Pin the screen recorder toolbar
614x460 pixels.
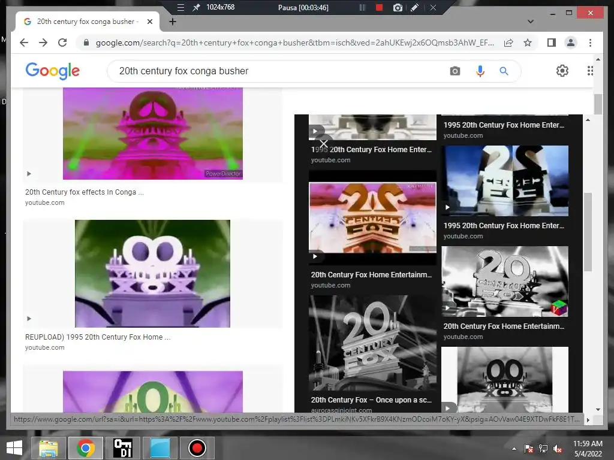point(196,7)
